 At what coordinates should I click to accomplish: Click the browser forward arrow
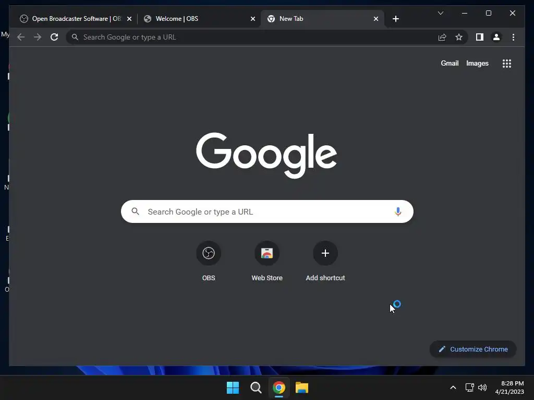(38, 37)
